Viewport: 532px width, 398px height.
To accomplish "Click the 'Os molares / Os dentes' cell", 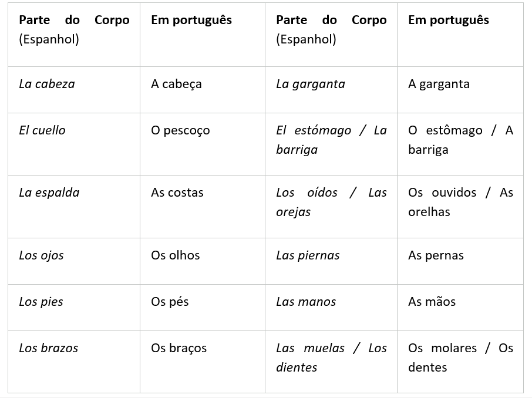I will [x=460, y=362].
